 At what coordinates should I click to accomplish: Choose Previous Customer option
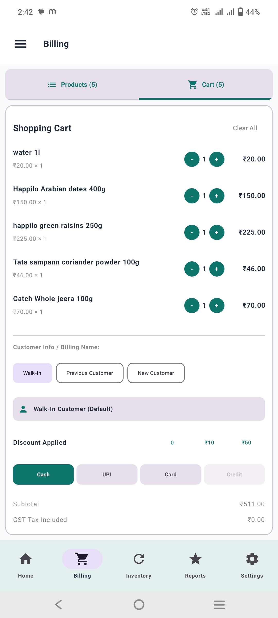tap(90, 373)
